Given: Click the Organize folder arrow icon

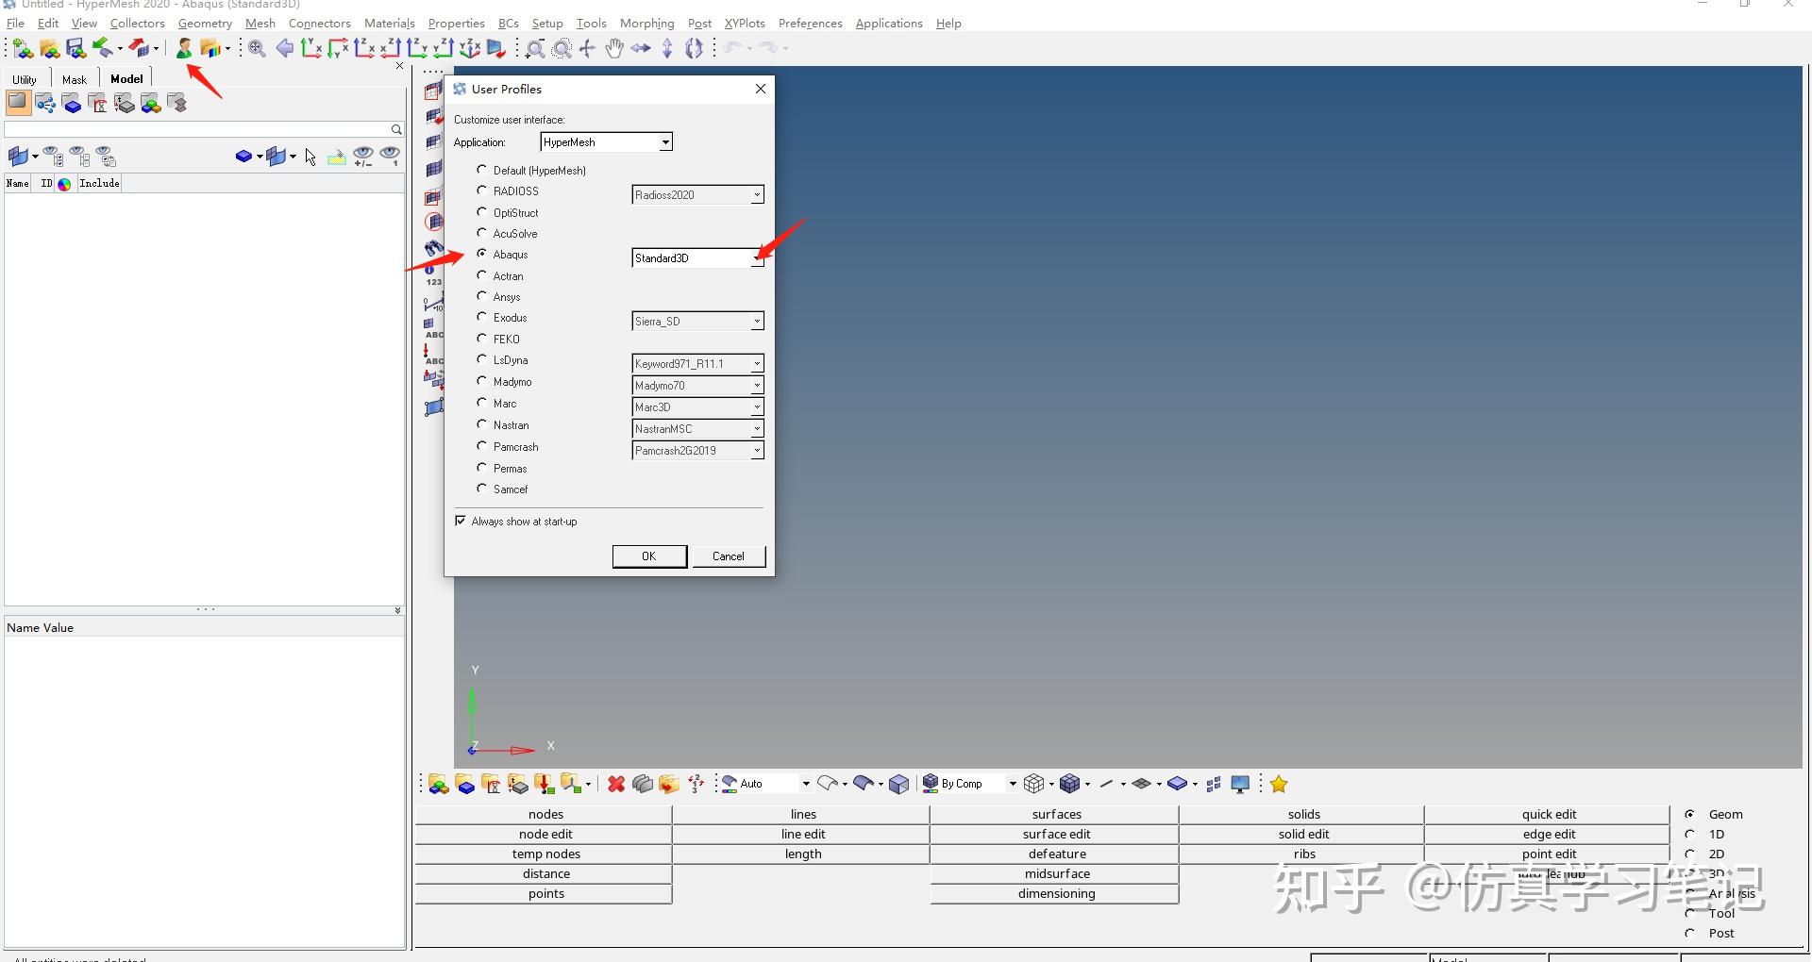Looking at the screenshot, I should click(x=669, y=784).
